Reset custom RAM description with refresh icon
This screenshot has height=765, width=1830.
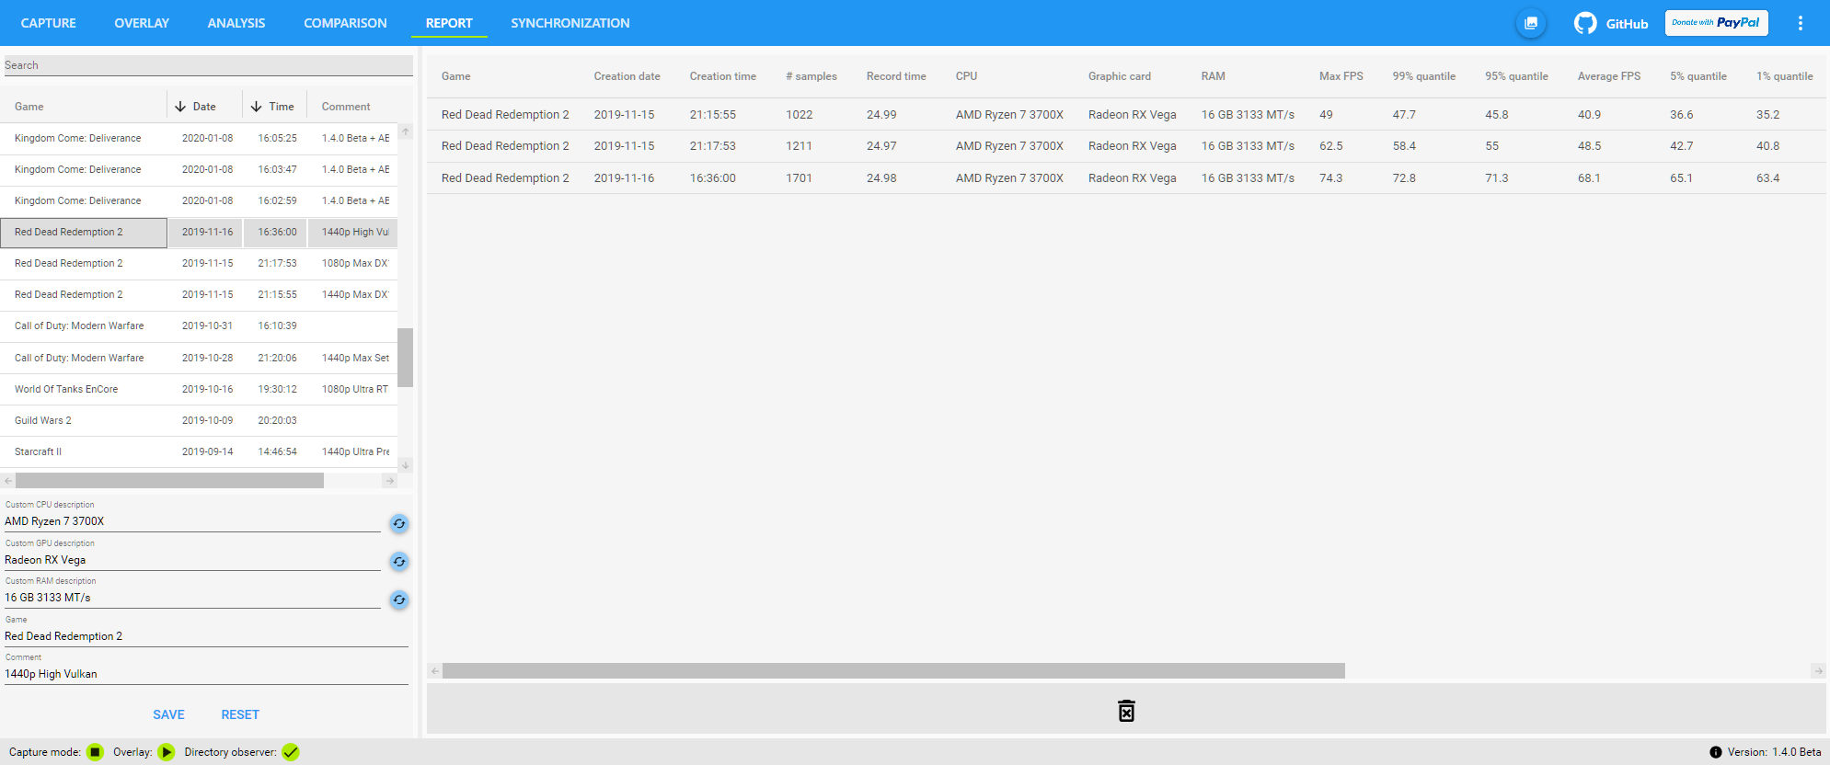399,599
